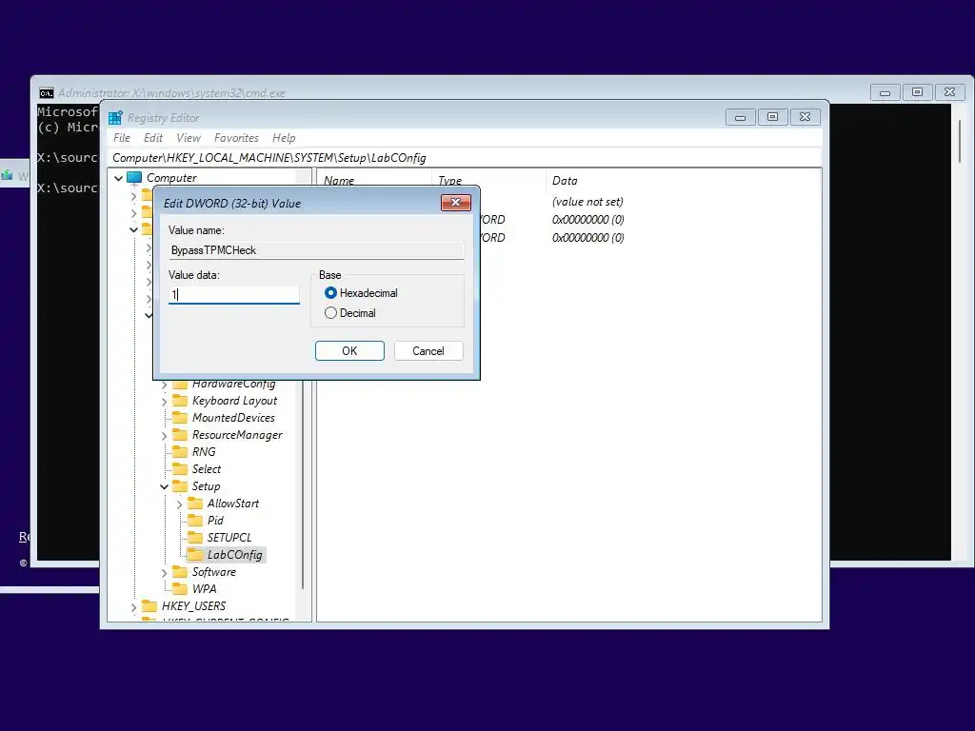Expand the AllowStart key
975x731 pixels.
coord(180,504)
